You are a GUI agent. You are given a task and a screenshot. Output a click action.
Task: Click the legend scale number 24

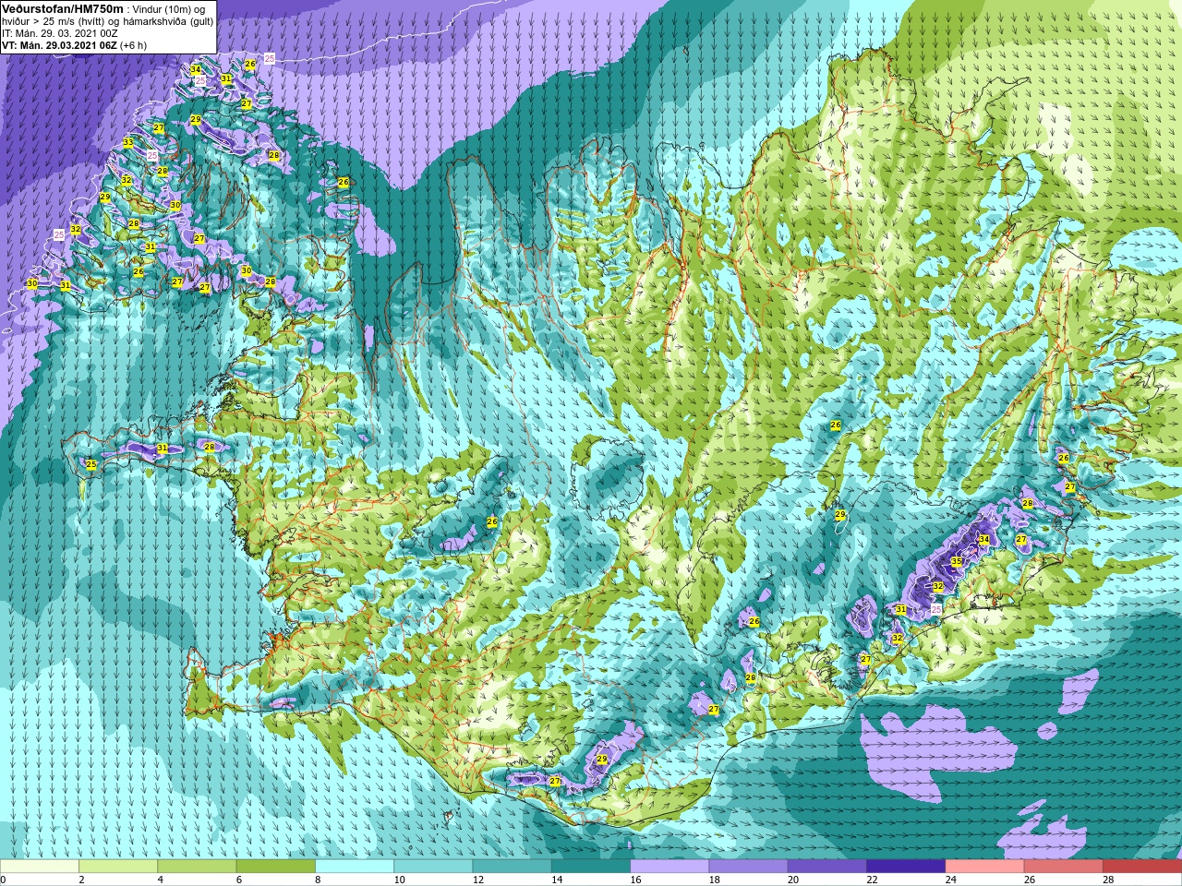click(x=951, y=880)
